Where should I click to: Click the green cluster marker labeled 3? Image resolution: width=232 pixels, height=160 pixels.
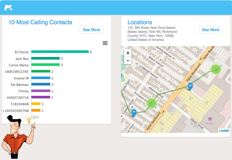[216, 69]
